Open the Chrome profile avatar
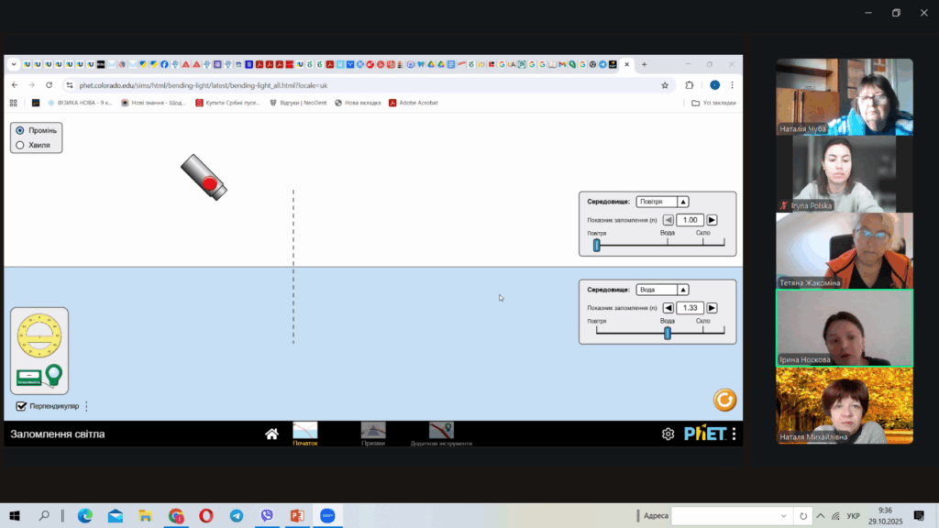This screenshot has height=528, width=939. [714, 85]
